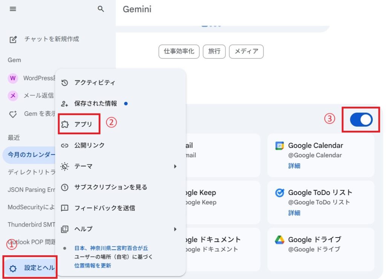Click 位置情報を更新 link
Screen dimensions: 386x279
(93, 266)
